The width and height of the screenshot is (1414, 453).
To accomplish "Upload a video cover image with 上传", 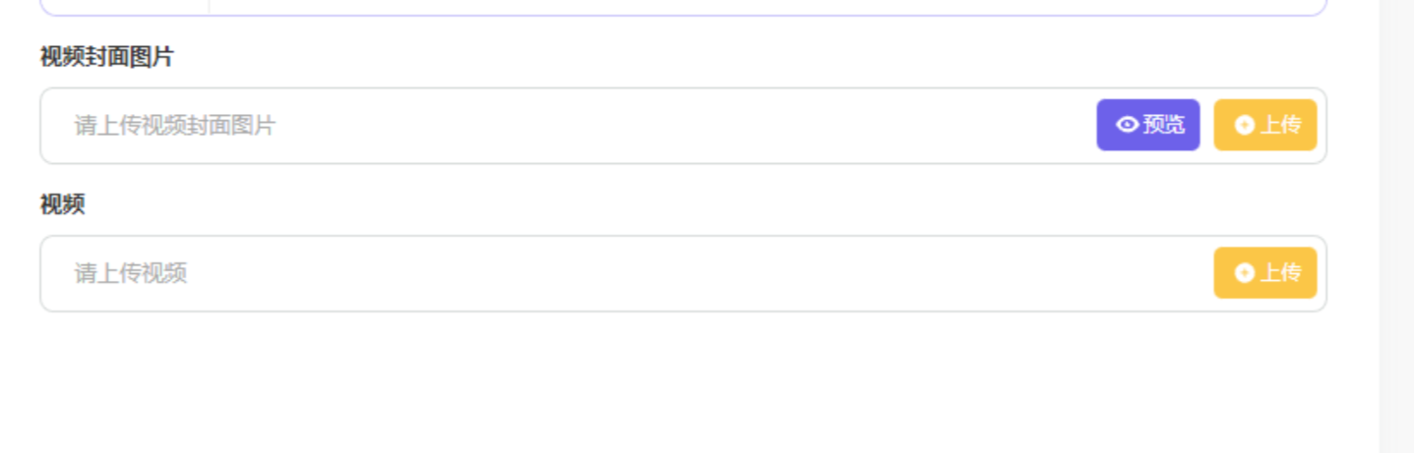I will [1265, 125].
